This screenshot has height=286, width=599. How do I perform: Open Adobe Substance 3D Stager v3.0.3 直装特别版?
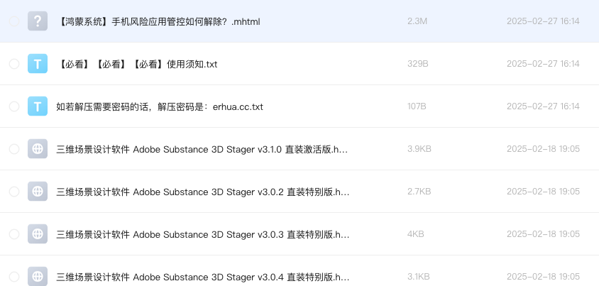tap(203, 234)
